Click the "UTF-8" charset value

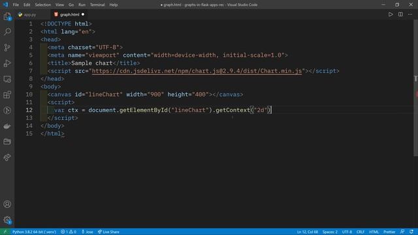point(107,48)
